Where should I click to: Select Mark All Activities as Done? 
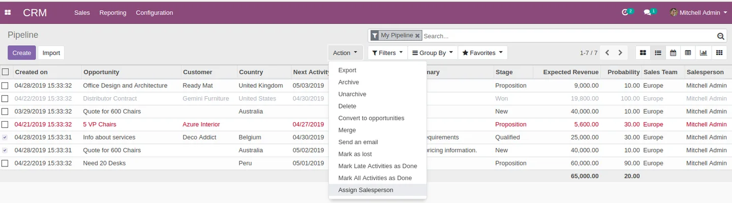[x=378, y=178]
